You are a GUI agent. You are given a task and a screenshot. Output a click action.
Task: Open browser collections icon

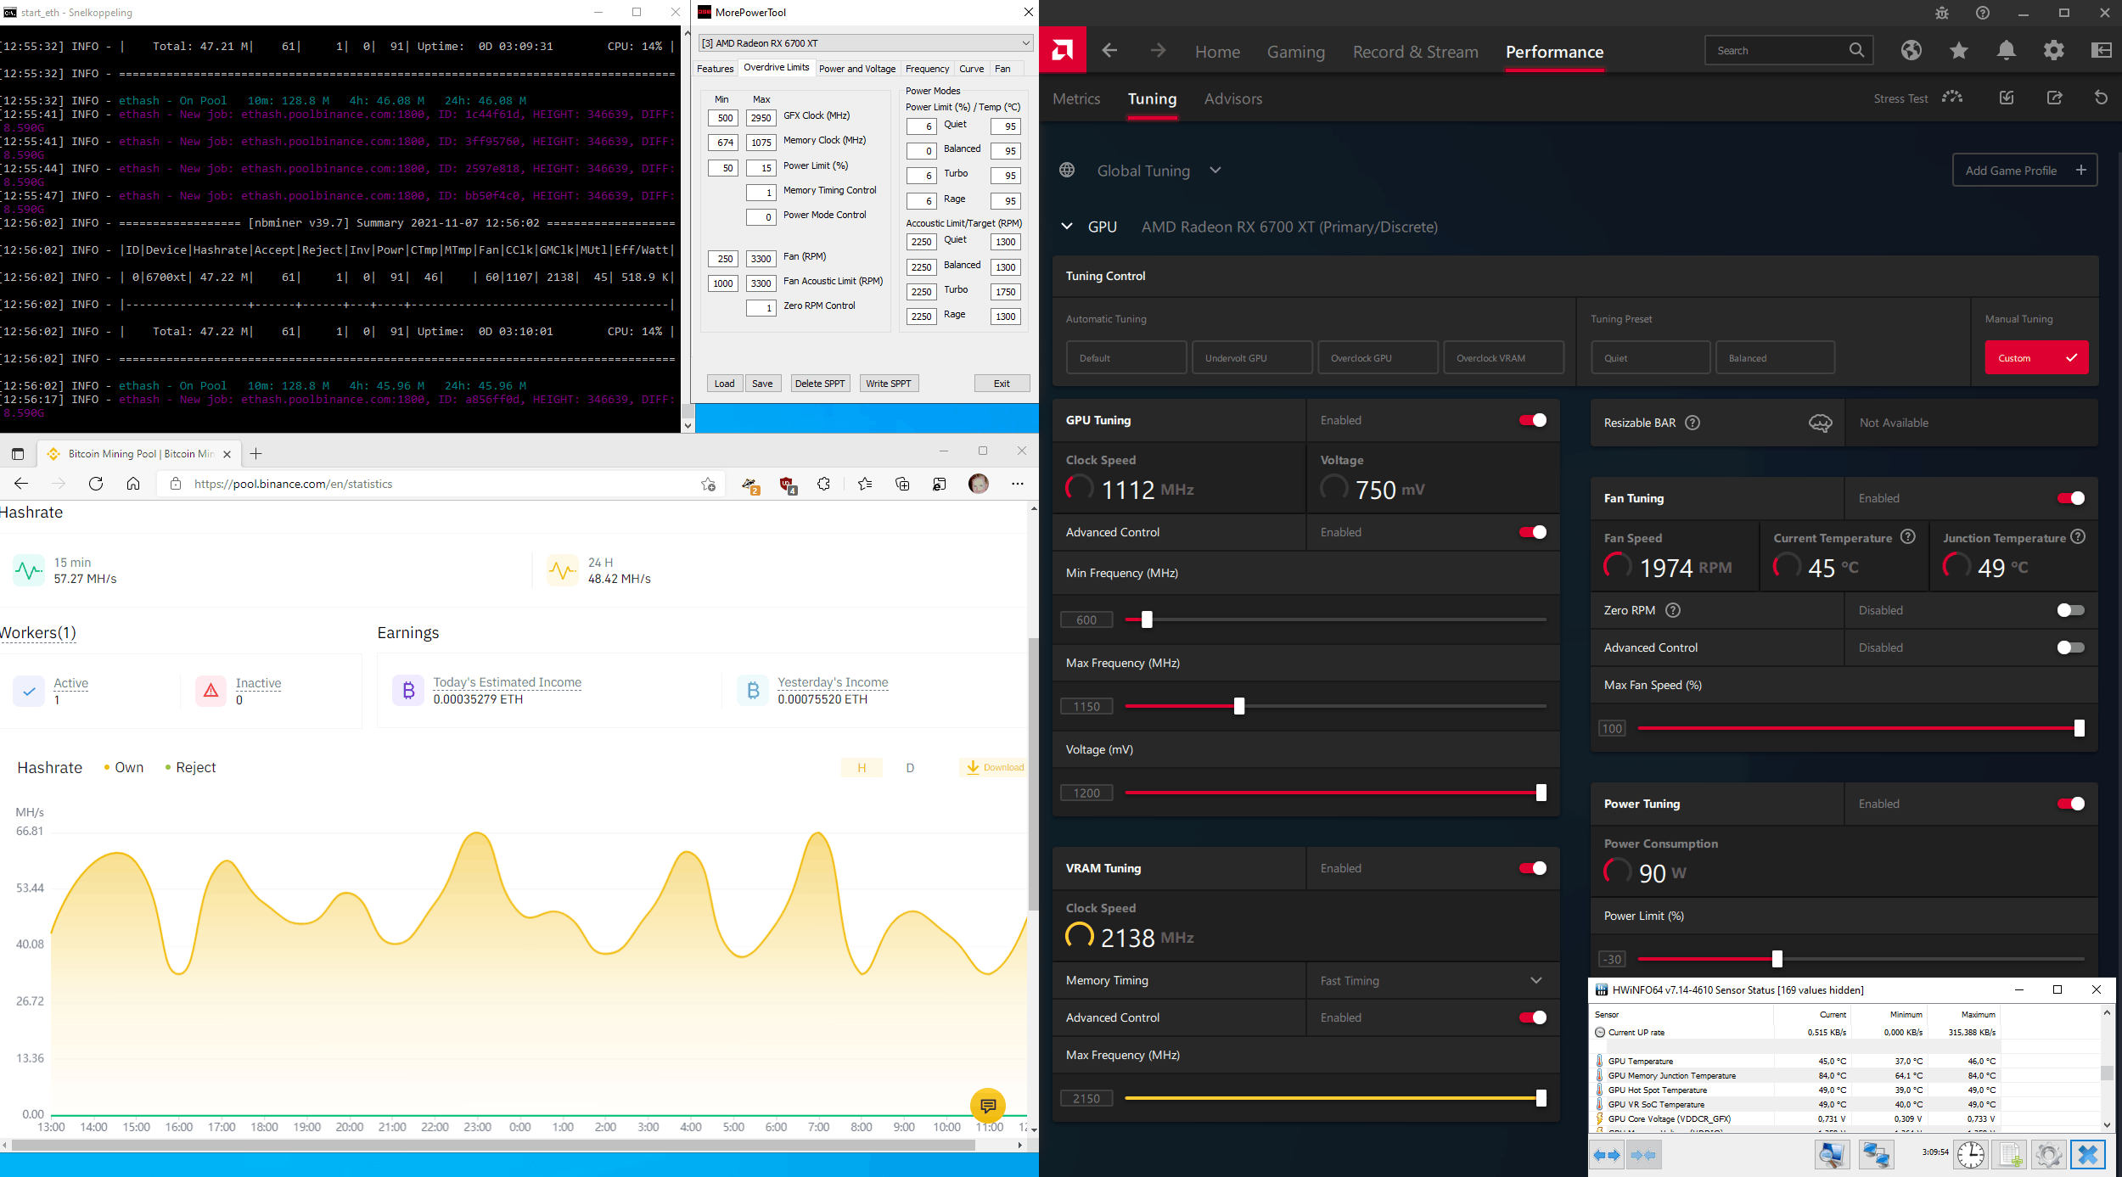point(902,484)
